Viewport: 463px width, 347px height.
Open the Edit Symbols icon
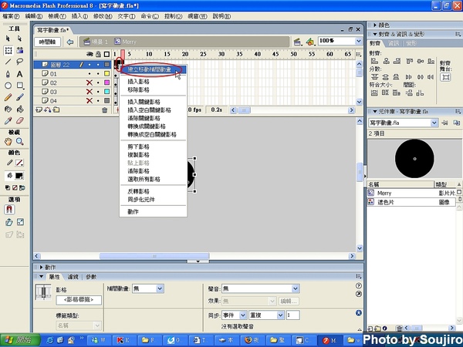309,42
